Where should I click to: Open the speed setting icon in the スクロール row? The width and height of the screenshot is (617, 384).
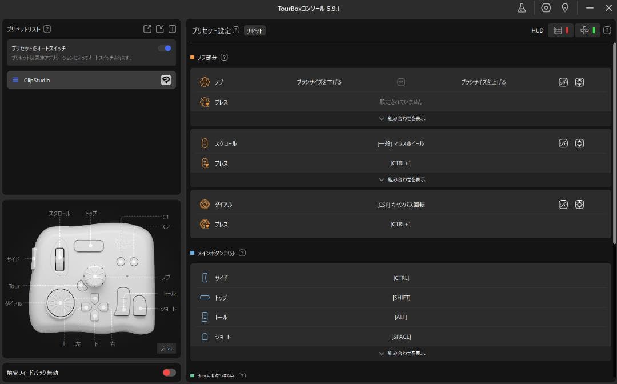[x=563, y=143]
